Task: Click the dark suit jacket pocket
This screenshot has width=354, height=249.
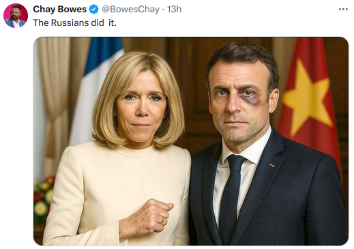Action: [x=276, y=208]
